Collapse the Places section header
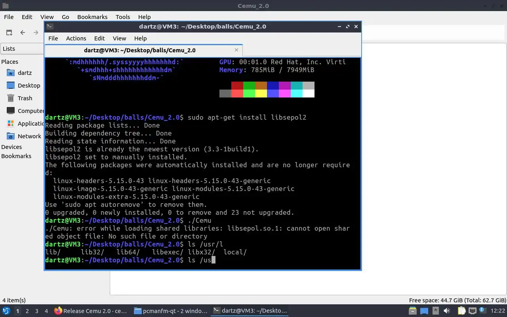This screenshot has height=317, width=507. [x=10, y=62]
